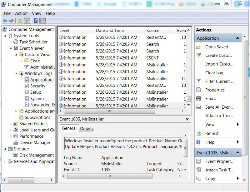Click the Event Viewer tree icon
Viewport: 250px width, 192px height.
point(16,48)
